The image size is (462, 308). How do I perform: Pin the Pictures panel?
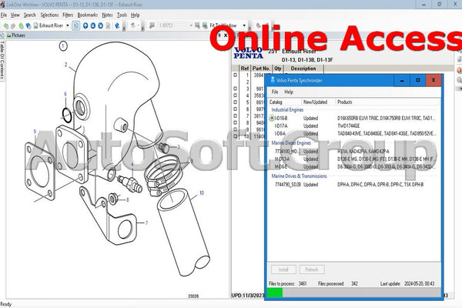[x=219, y=35]
